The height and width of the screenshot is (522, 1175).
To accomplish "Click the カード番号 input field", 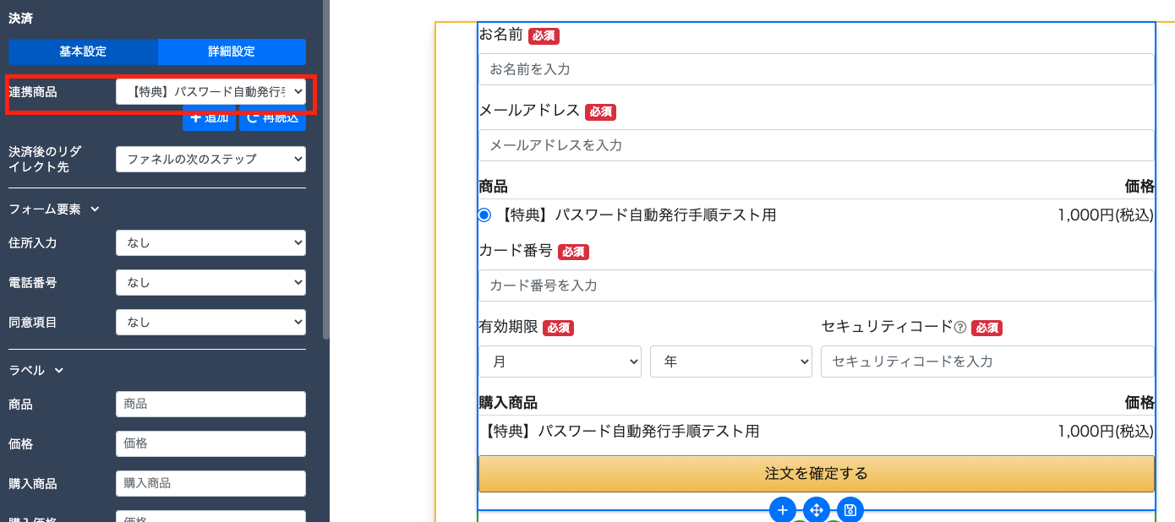I will point(816,285).
